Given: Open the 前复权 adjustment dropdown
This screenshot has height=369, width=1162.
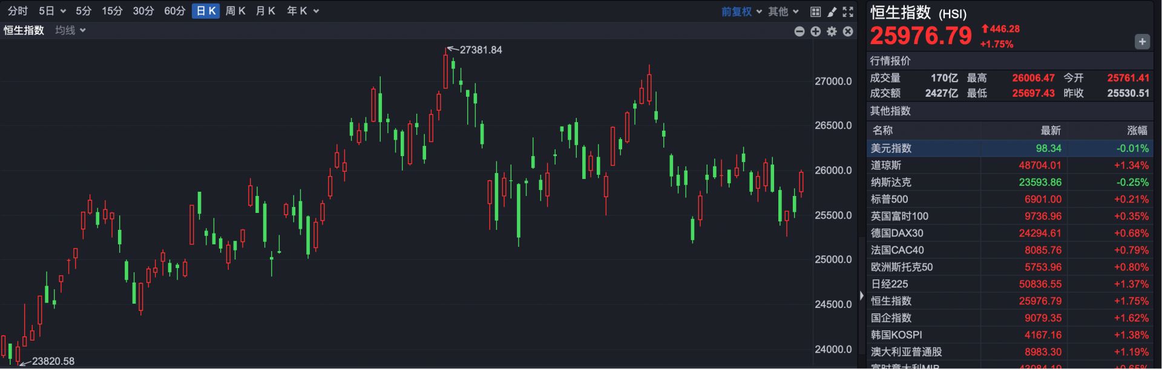Looking at the screenshot, I should [741, 11].
